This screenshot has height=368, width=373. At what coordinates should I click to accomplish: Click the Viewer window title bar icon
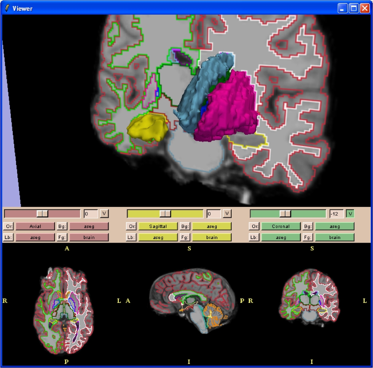point(7,8)
